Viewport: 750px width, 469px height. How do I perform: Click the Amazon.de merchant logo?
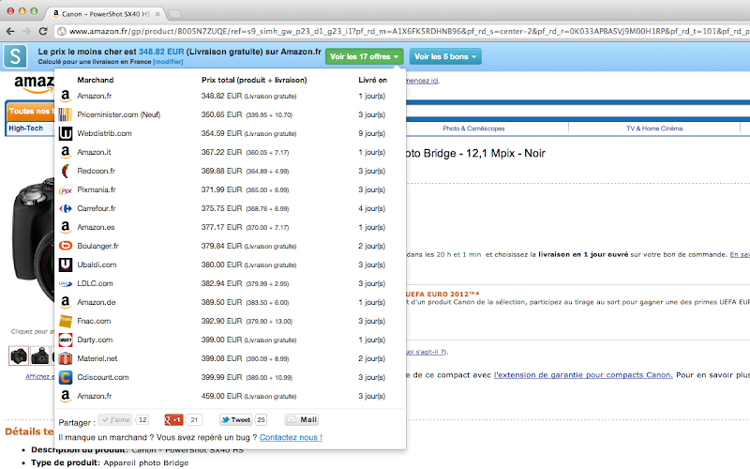[x=66, y=302]
